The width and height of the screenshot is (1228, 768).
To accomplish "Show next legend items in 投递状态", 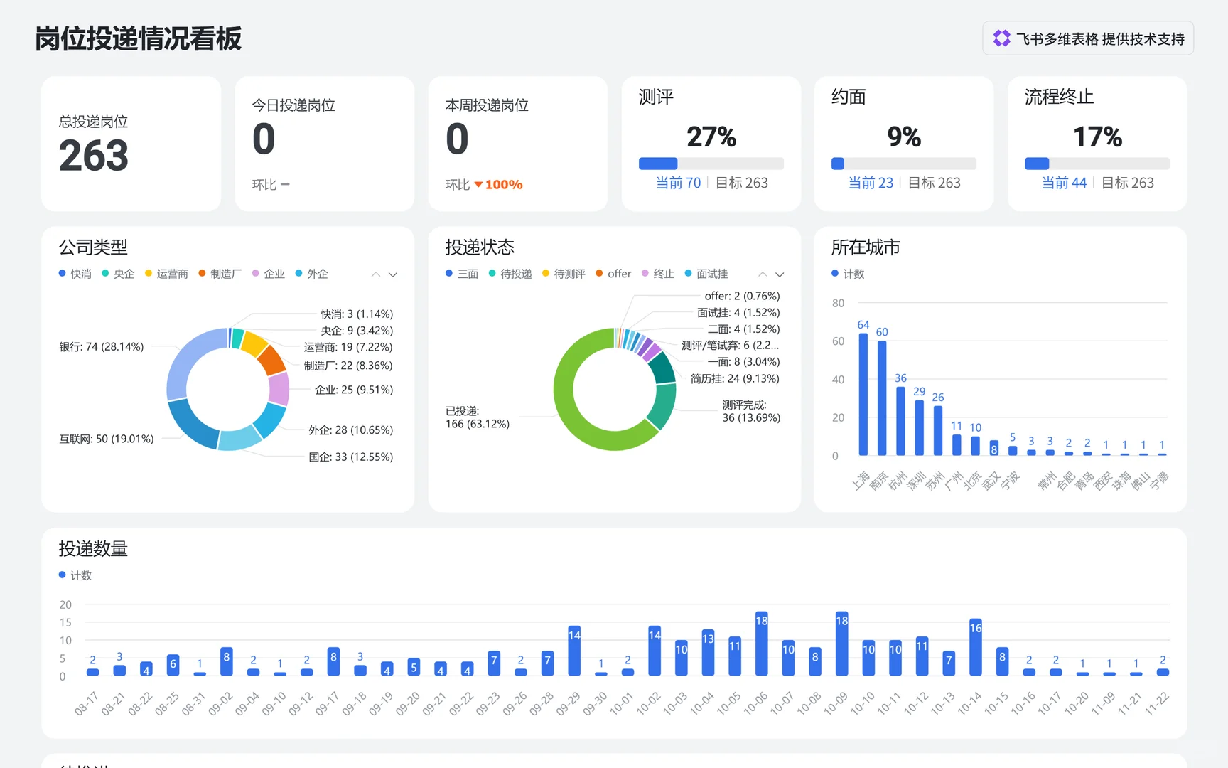I will 780,274.
